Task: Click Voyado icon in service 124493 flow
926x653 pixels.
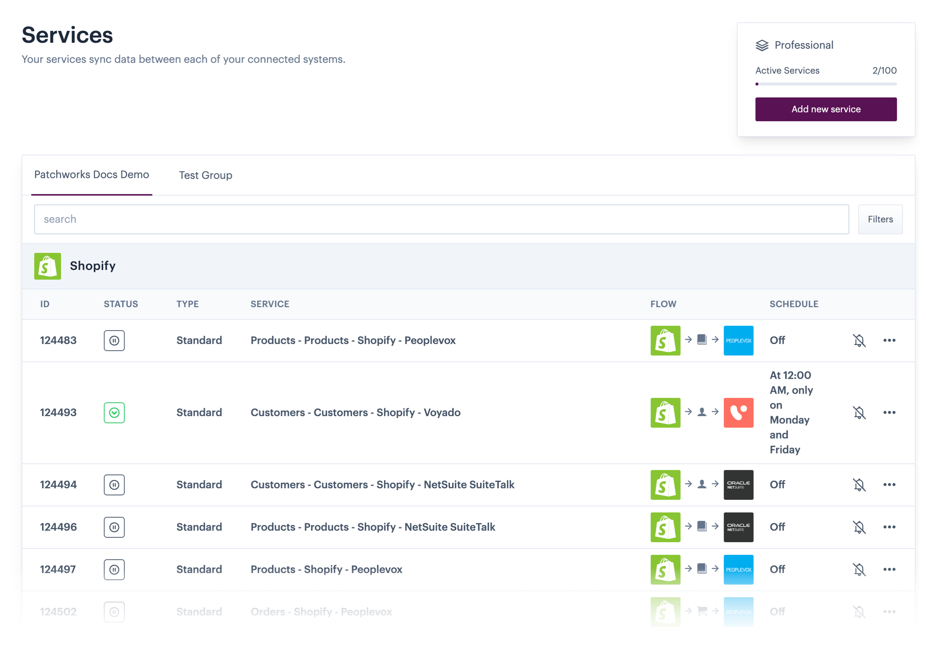Action: [738, 412]
